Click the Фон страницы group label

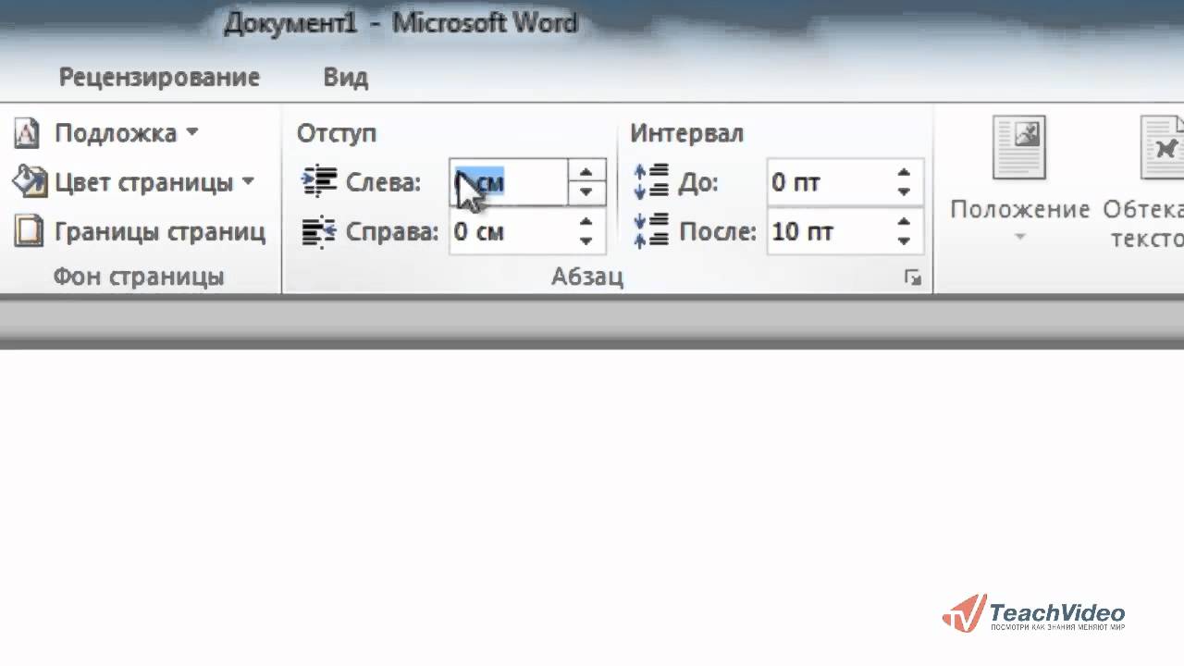pos(139,277)
